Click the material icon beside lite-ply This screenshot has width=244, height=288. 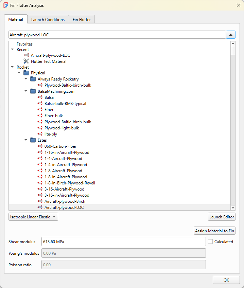[40, 134]
